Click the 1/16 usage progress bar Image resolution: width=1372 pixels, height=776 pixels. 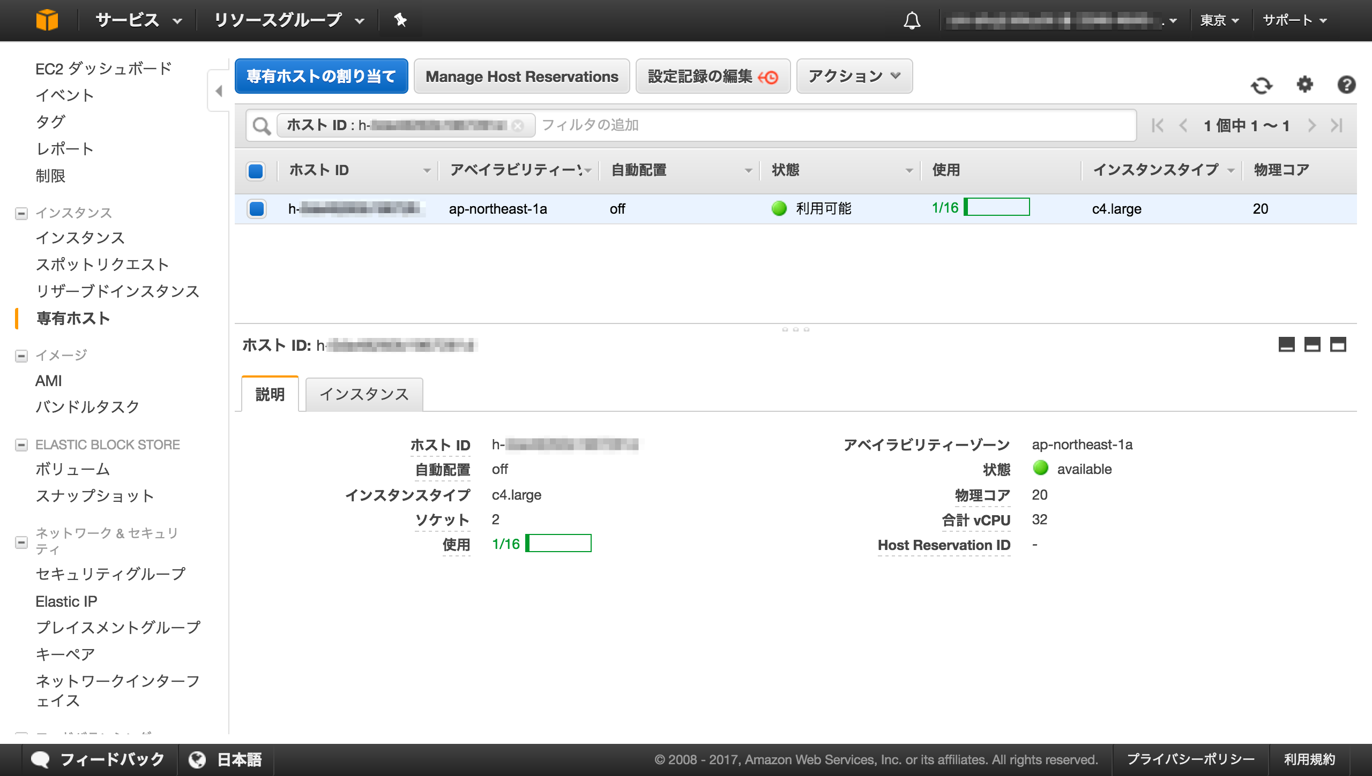(x=997, y=208)
